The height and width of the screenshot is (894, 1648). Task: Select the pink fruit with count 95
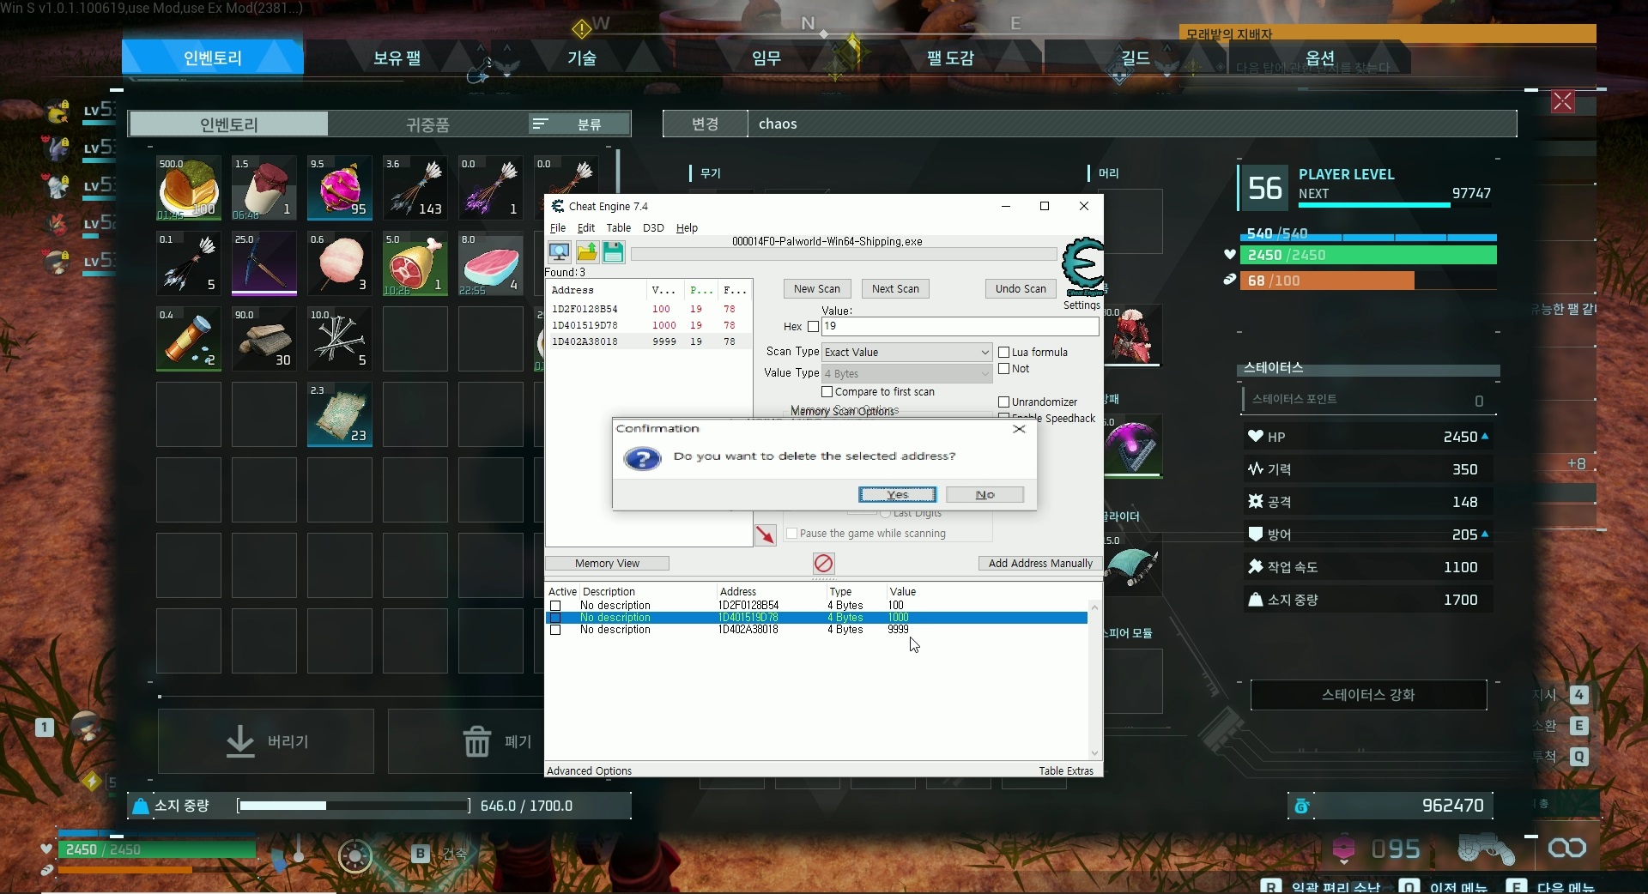(x=340, y=188)
